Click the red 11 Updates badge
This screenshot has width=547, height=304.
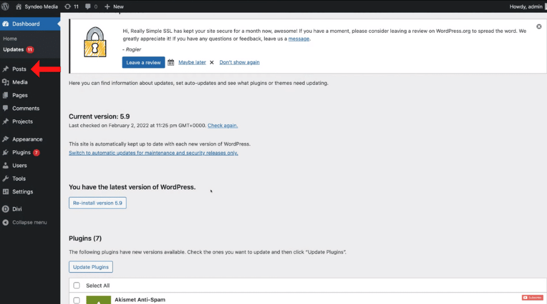pyautogui.click(x=30, y=50)
